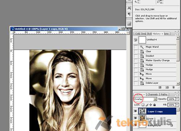Open the Paragraph panel icon in the dock
This screenshot has width=181, height=131.
point(129,14)
